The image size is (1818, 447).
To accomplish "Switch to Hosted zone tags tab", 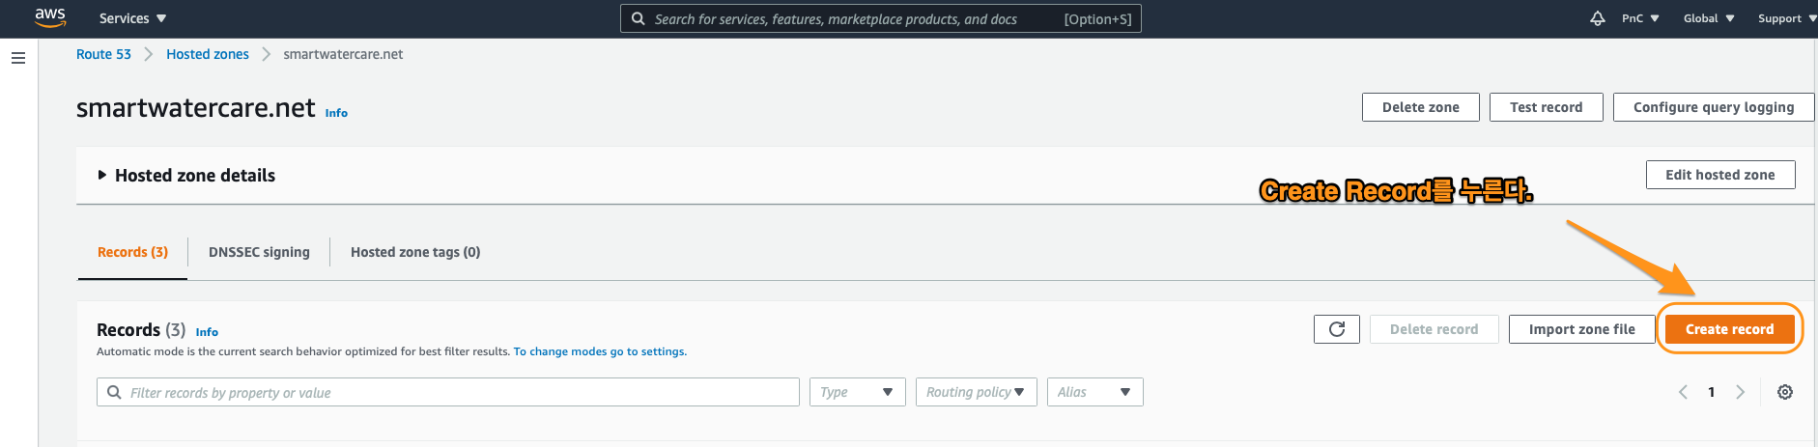I will (415, 252).
